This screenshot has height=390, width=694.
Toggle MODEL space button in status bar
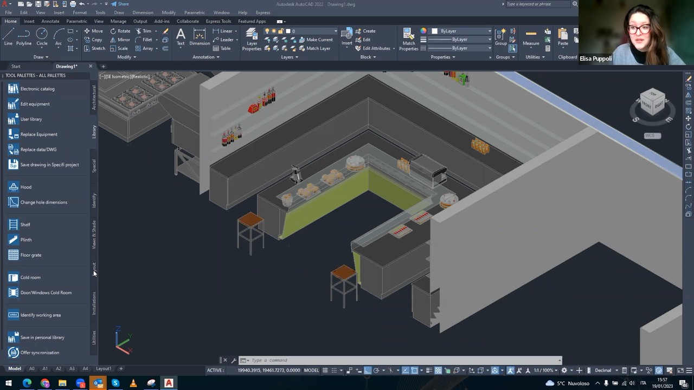pos(311,370)
